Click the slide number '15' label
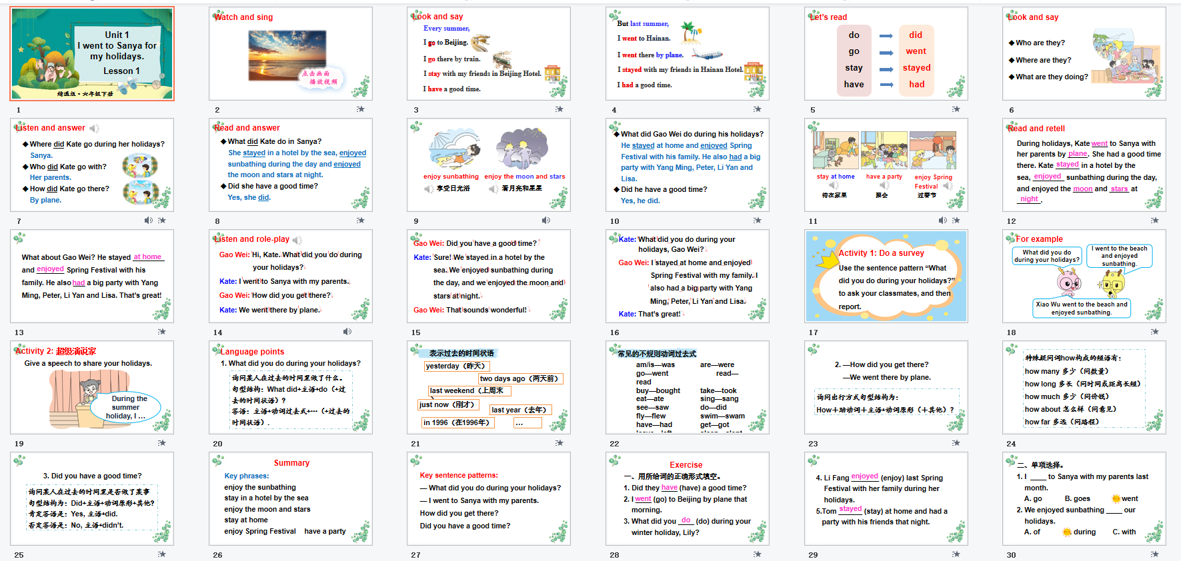 [x=416, y=332]
